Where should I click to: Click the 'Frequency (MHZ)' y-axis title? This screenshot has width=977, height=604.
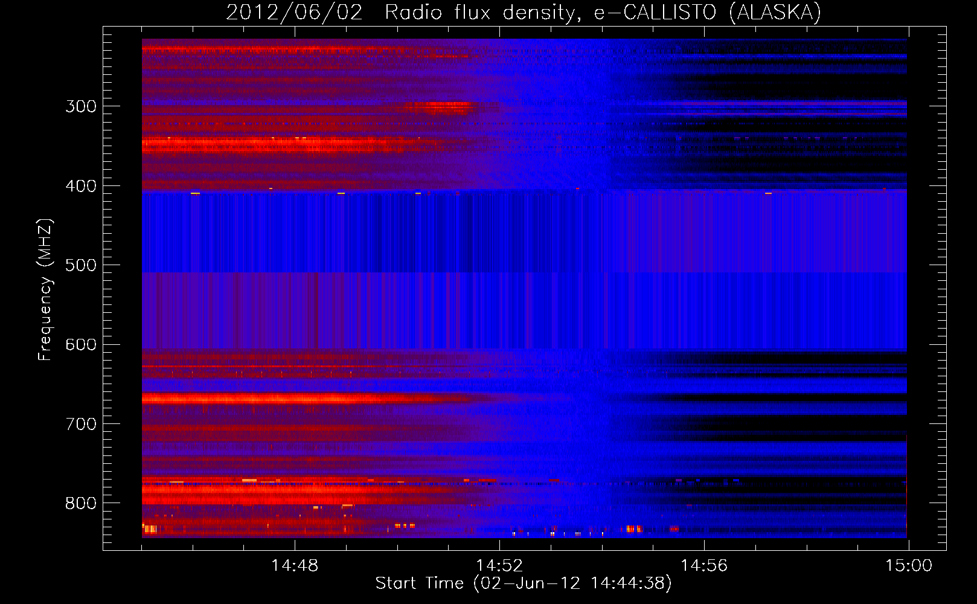tap(45, 289)
